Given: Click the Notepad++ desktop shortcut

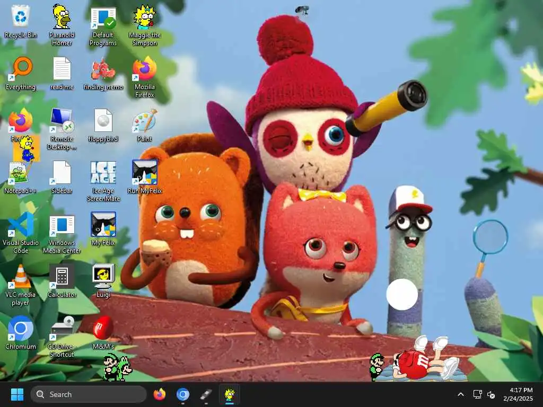Looking at the screenshot, I should [x=20, y=177].
